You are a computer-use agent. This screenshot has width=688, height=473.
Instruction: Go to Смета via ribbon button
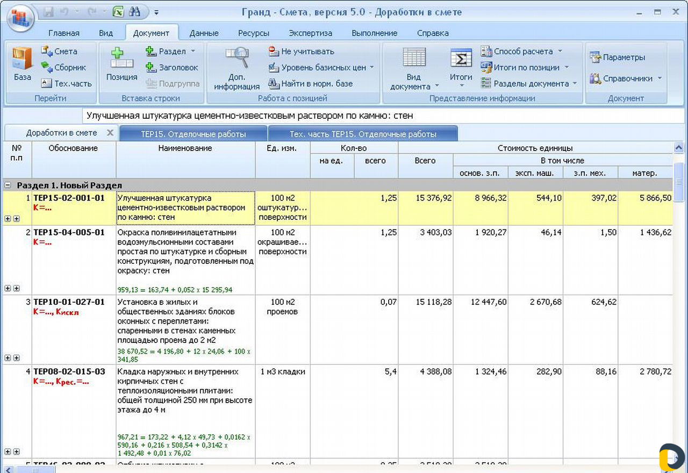[x=60, y=52]
